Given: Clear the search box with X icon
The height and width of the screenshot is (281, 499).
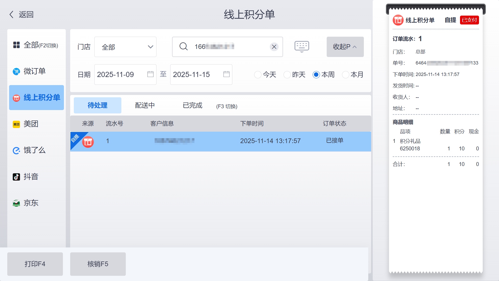Looking at the screenshot, I should [274, 47].
